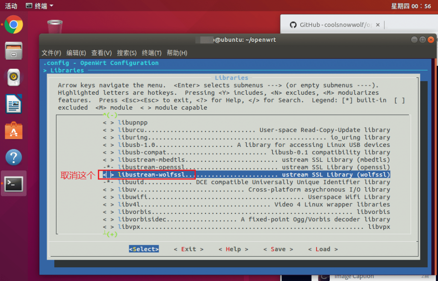Click the orange terminal scrollbar
This screenshot has height=281, width=438.
(436, 167)
